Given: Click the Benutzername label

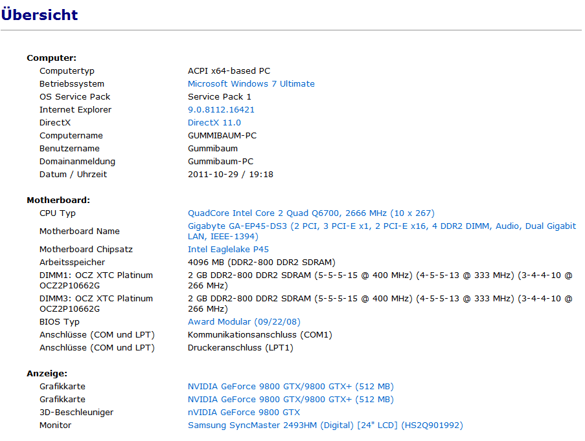Looking at the screenshot, I should pyautogui.click(x=69, y=149).
